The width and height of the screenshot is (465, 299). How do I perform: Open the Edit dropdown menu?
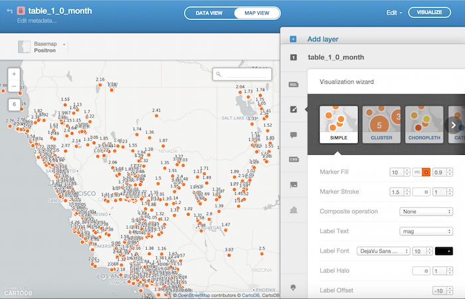(394, 13)
